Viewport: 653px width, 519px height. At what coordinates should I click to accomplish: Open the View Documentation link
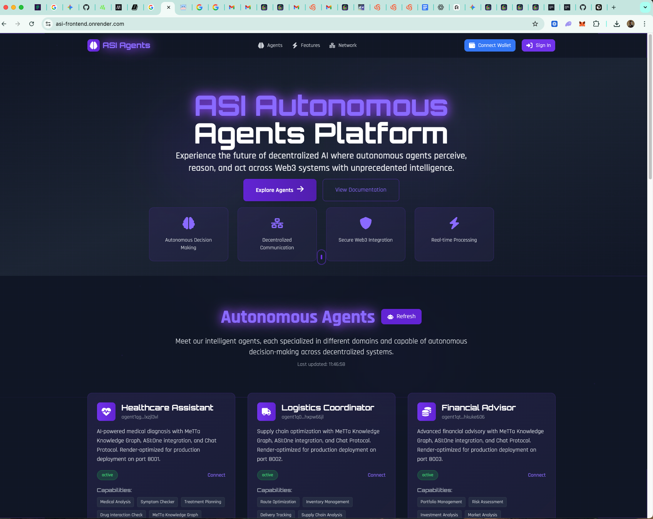pos(360,190)
